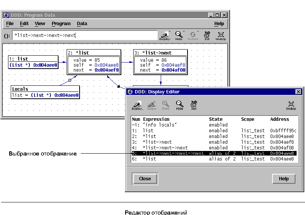This screenshot has height=215, width=305.
Task: Click the Close button in Display Editor
Action: point(145,178)
